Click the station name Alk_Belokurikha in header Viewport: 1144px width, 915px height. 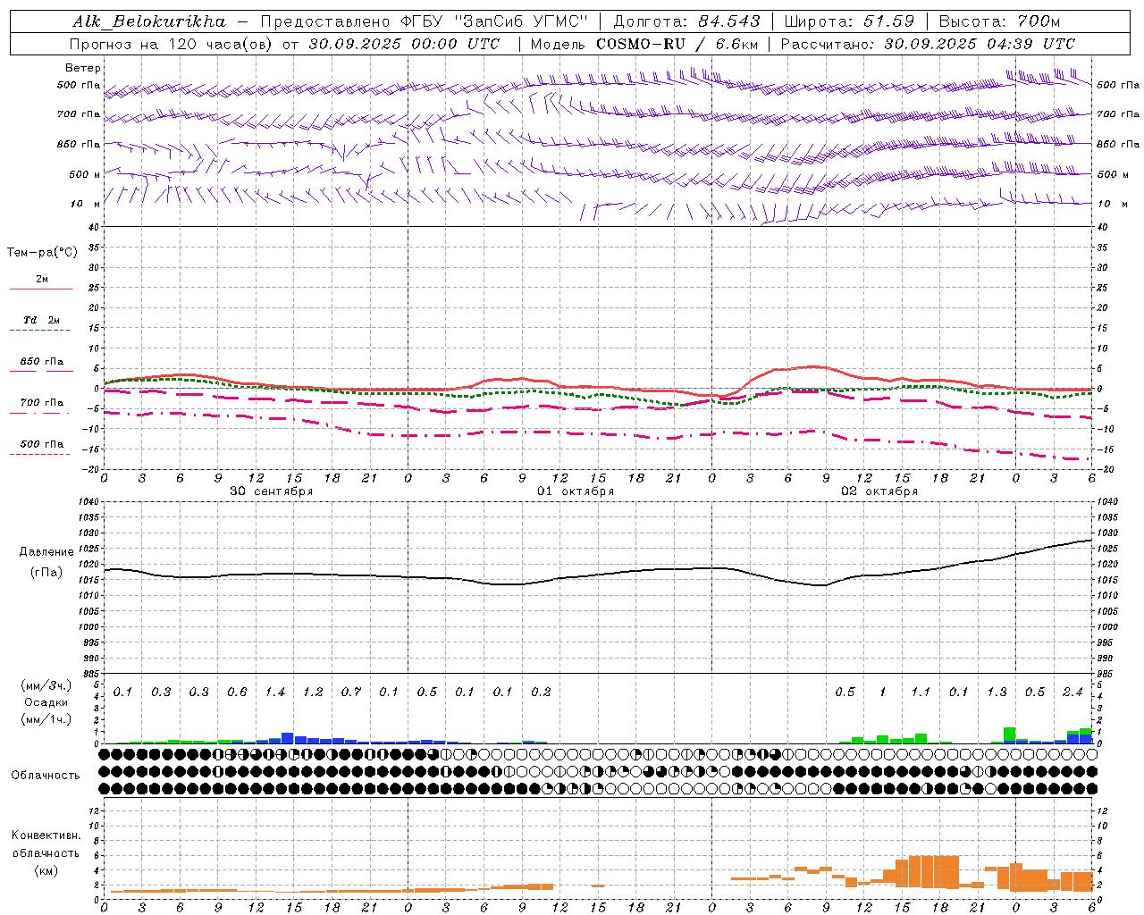[149, 21]
